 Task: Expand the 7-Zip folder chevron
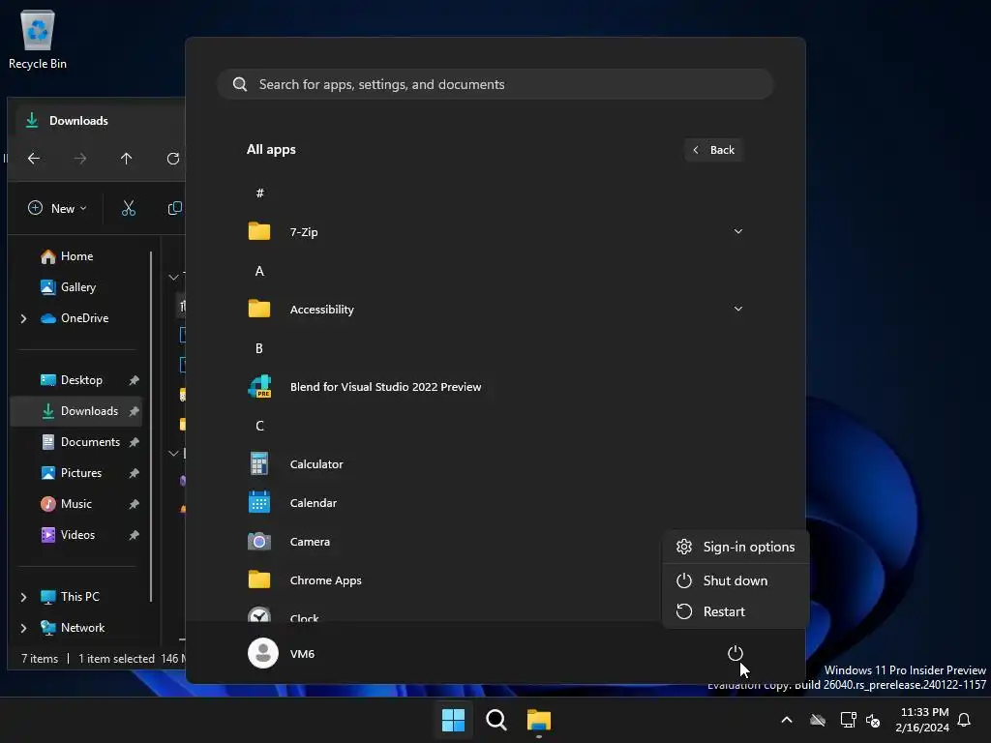(737, 231)
